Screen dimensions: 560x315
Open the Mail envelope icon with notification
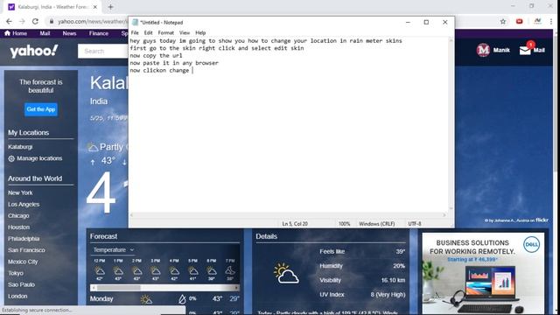point(525,51)
